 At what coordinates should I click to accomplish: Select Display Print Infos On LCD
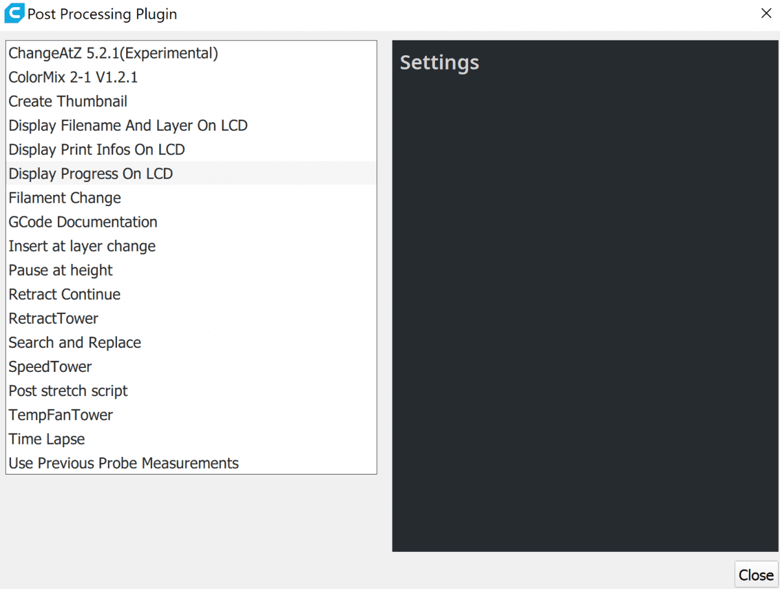coord(97,150)
